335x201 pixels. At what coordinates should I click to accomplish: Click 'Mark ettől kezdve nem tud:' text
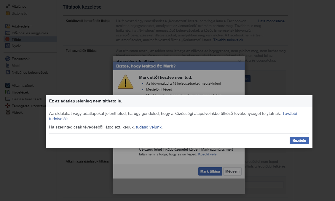[x=166, y=78]
